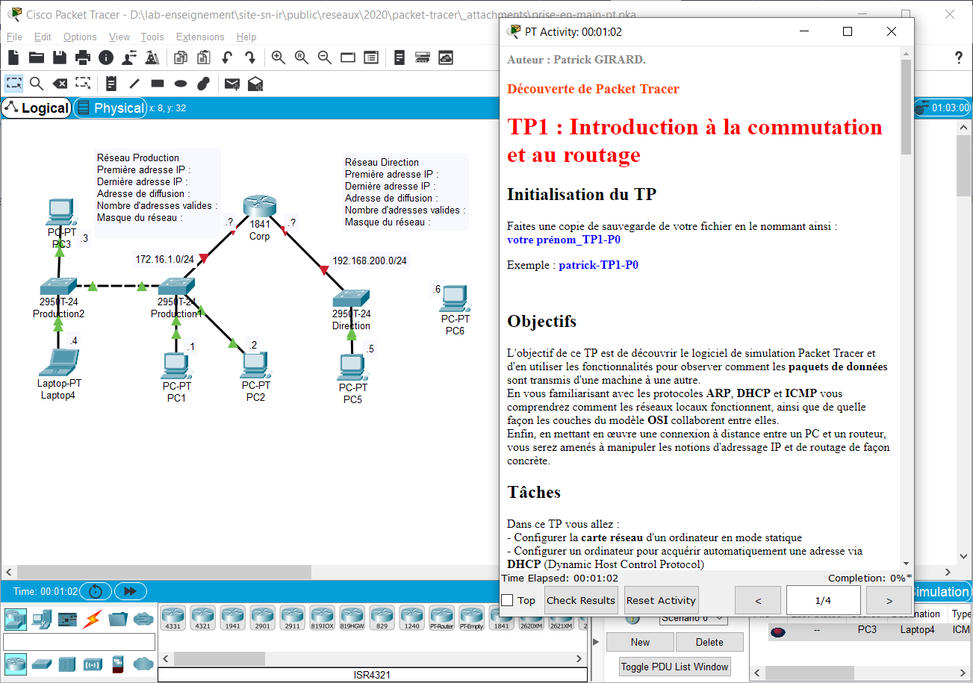
Task: Select Wireless Devices subcategory
Action: pos(93,664)
